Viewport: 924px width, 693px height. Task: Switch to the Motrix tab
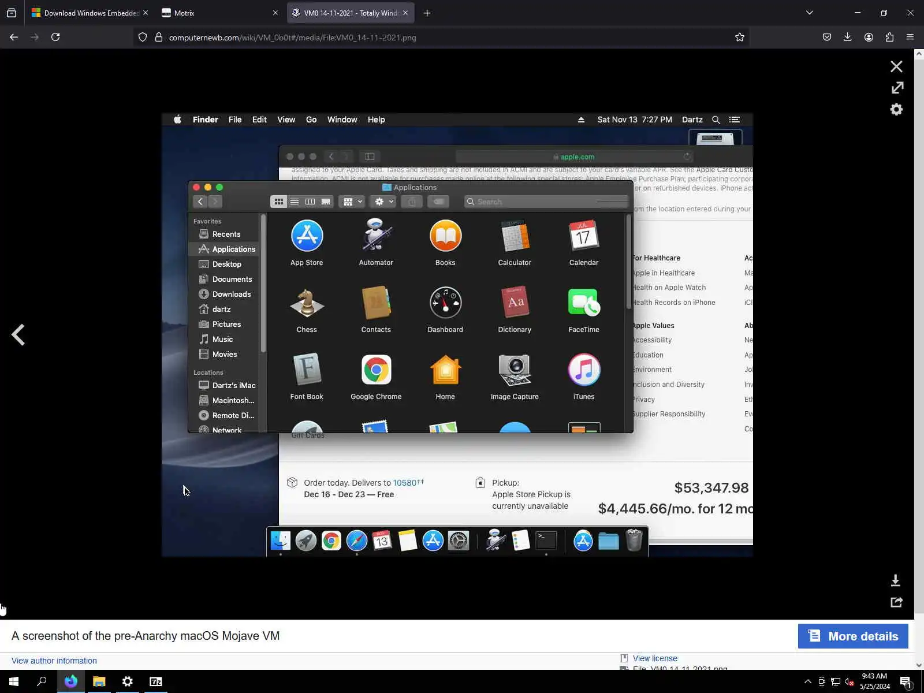[x=218, y=13]
